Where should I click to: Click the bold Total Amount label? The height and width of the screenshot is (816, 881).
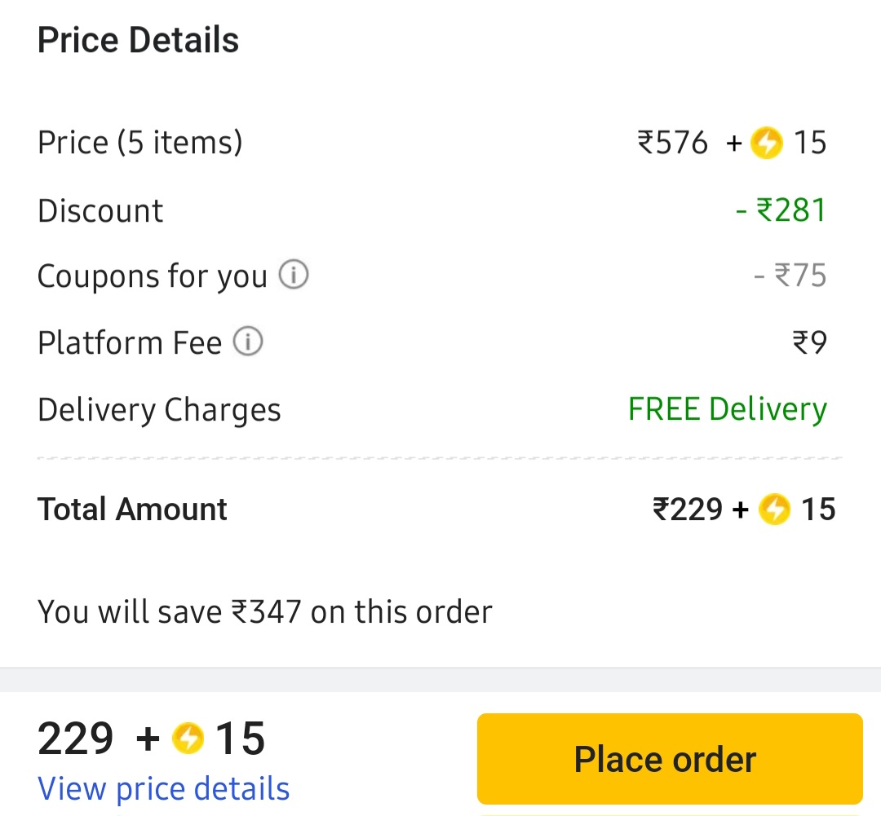(x=132, y=509)
